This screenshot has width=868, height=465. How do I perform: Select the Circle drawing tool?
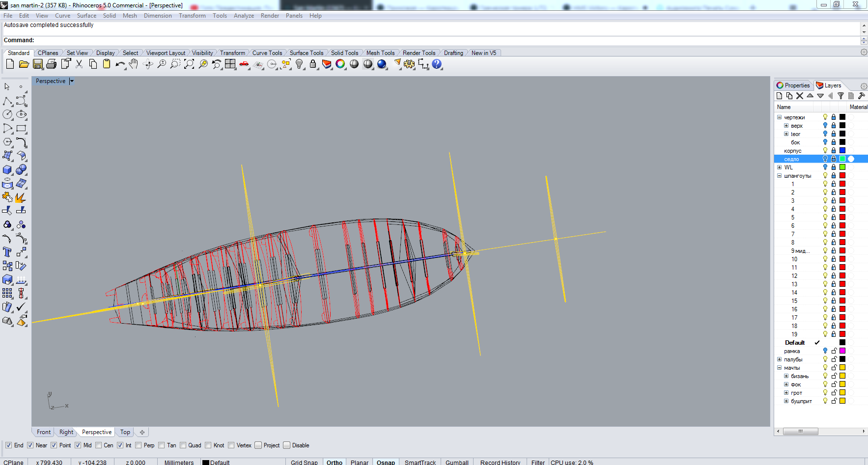click(7, 114)
